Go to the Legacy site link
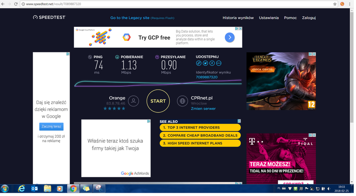The height and width of the screenshot is (196, 356). click(130, 18)
